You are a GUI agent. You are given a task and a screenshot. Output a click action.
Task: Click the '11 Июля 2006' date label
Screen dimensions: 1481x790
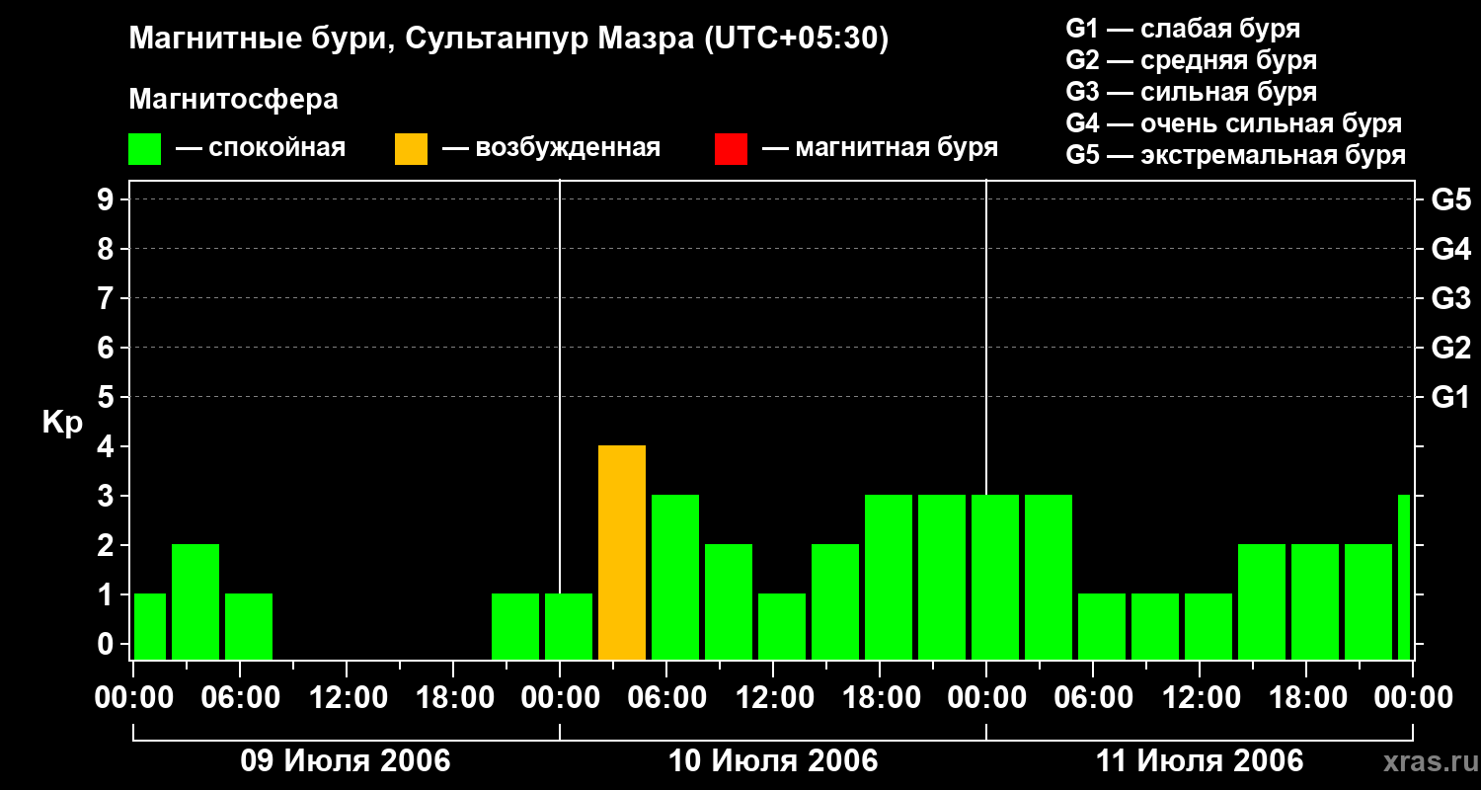[1200, 761]
